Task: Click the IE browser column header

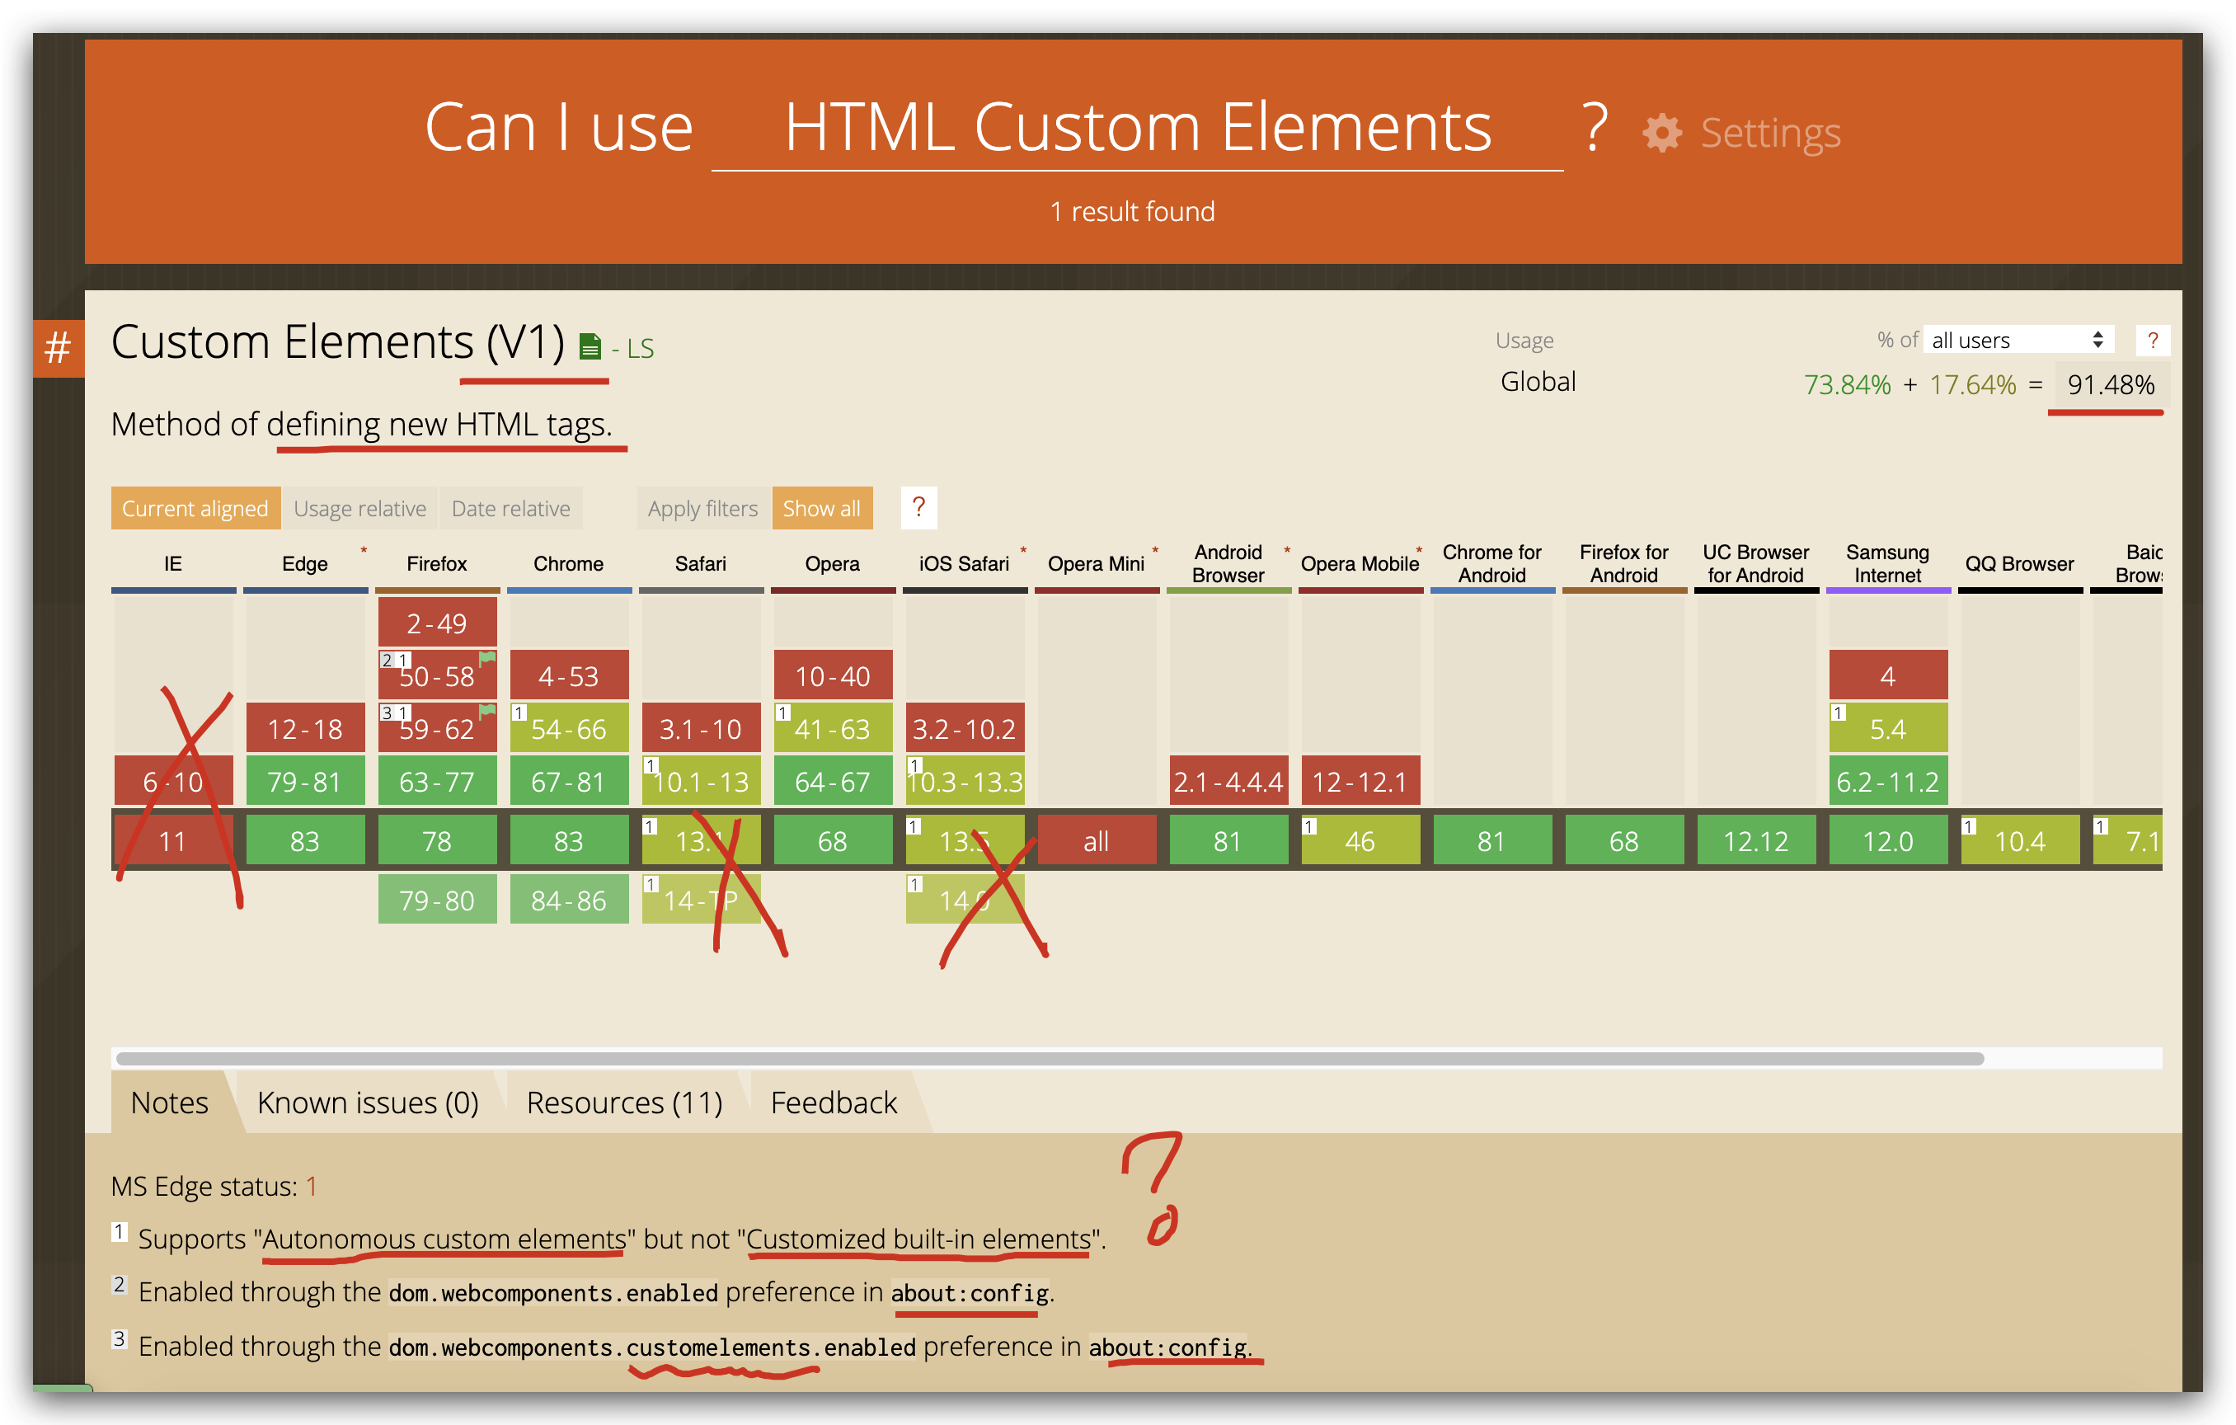Action: (172, 563)
